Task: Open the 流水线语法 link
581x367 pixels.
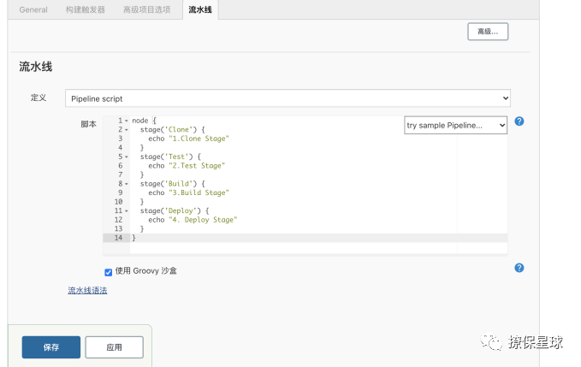Action: pyautogui.click(x=87, y=290)
